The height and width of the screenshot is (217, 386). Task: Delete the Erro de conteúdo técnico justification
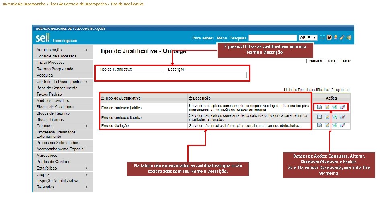(x=342, y=117)
